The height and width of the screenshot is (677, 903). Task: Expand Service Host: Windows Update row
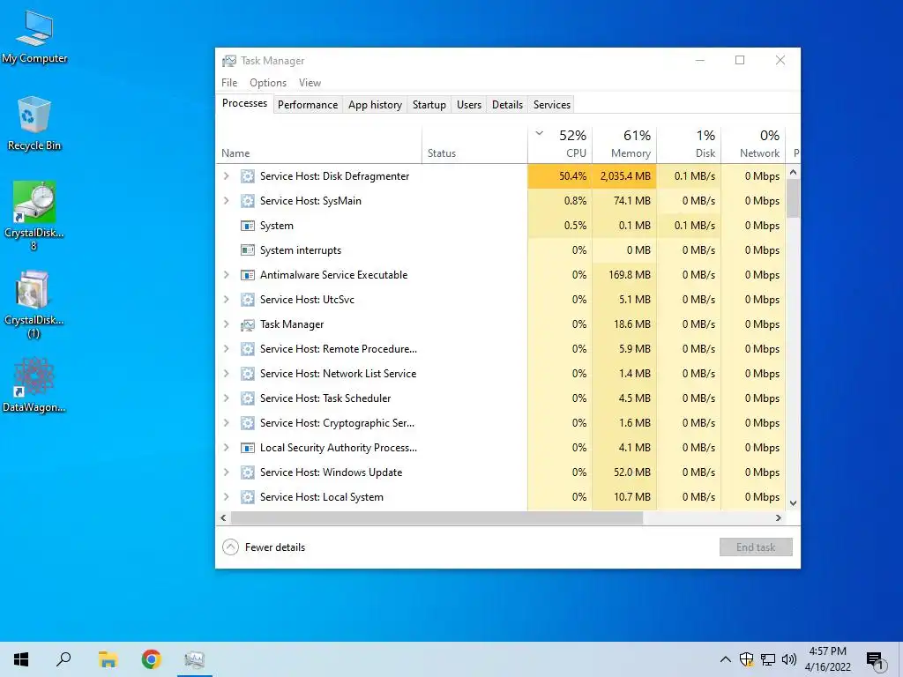pos(227,472)
